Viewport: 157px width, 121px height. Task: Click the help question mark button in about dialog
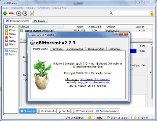click(x=116, y=34)
